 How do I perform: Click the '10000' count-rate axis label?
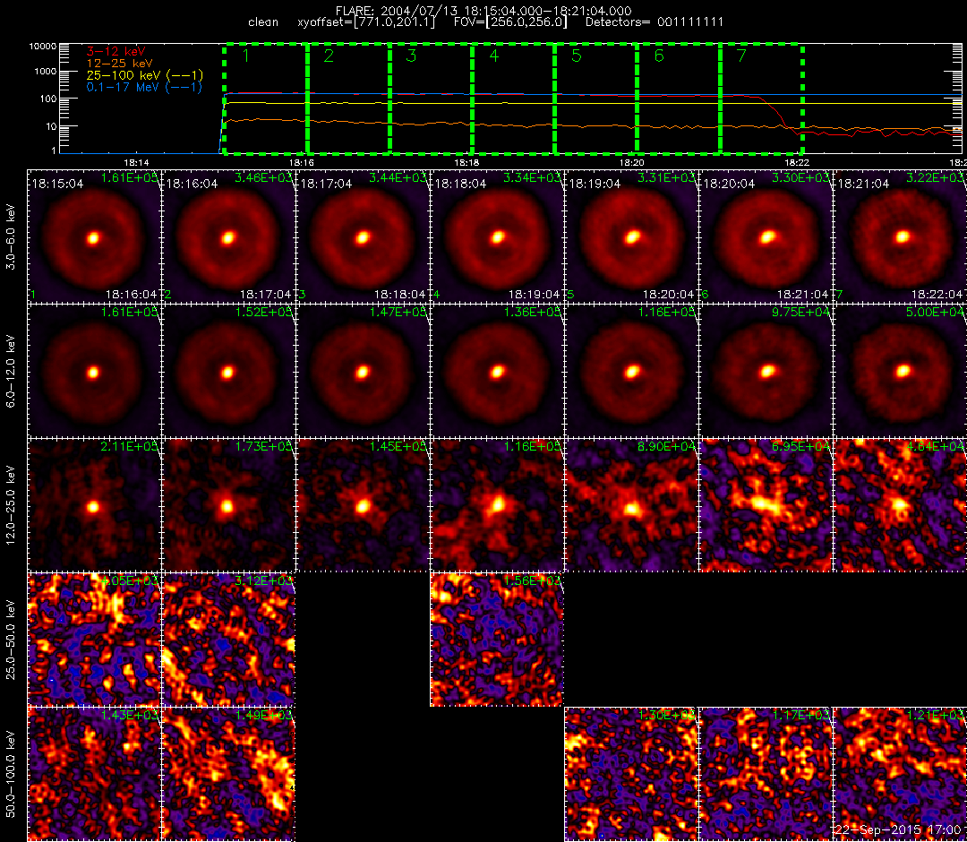pos(43,47)
